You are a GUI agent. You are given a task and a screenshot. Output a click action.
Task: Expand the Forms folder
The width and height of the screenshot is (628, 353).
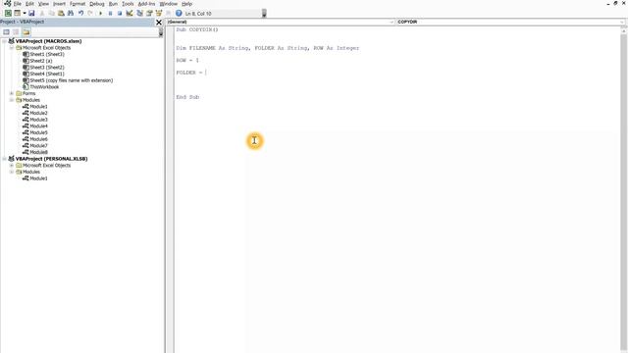point(12,93)
